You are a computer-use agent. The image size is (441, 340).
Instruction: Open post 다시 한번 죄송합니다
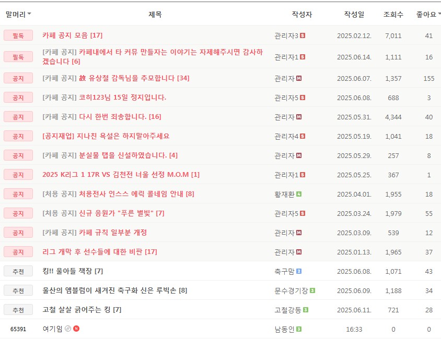pos(112,116)
